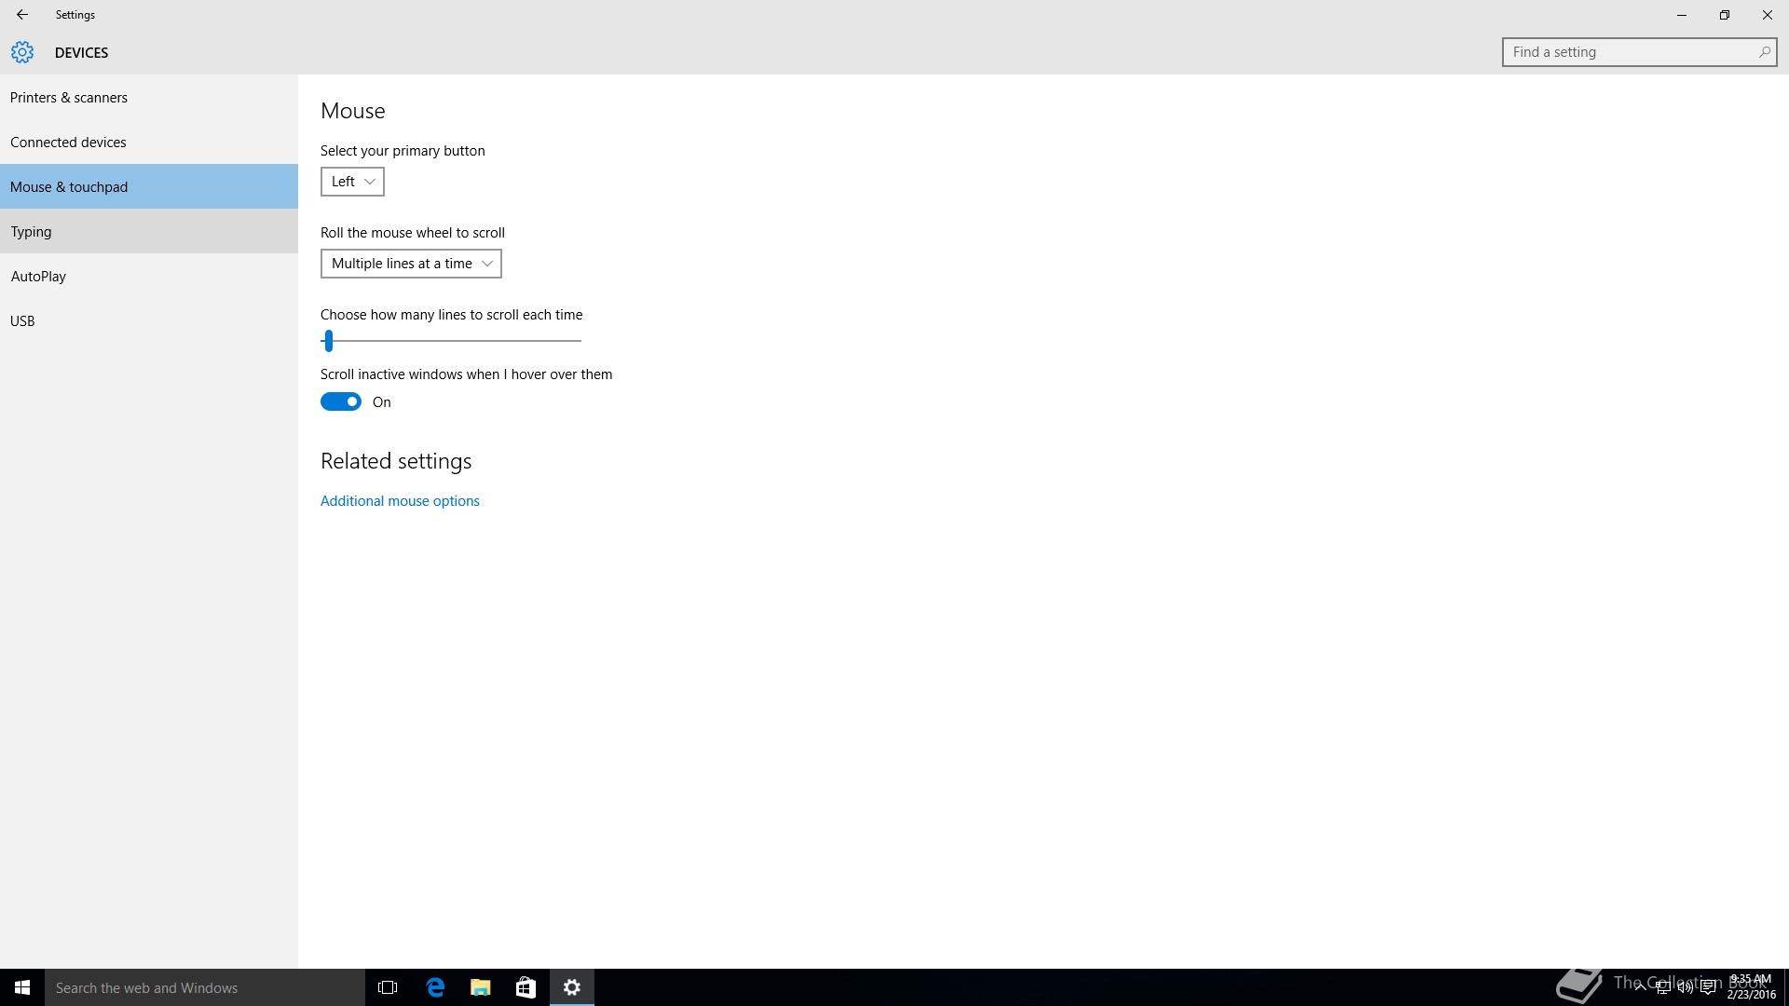
Task: Open the AutoPlay settings page
Action: [38, 277]
